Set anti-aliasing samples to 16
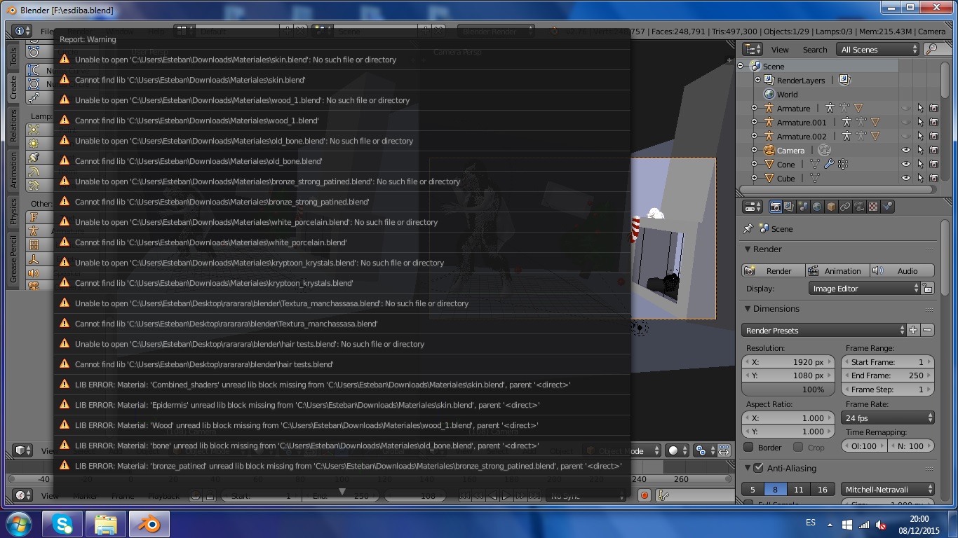 click(x=822, y=490)
